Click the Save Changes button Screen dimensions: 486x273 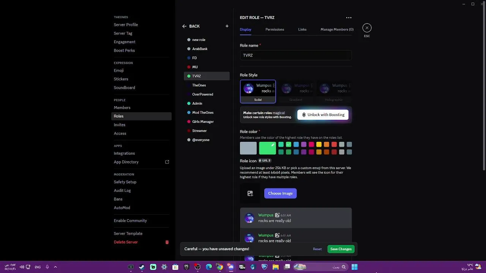341,249
